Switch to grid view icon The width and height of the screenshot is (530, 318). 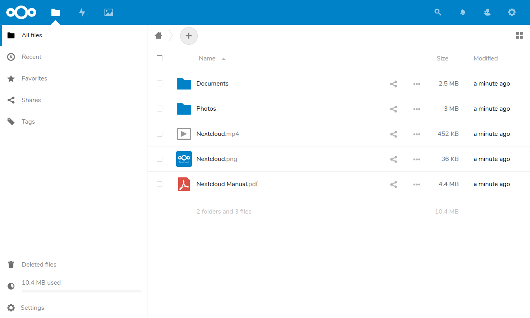[519, 36]
